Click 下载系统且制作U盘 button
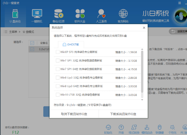This screenshot has width=187, height=135. [123, 114]
